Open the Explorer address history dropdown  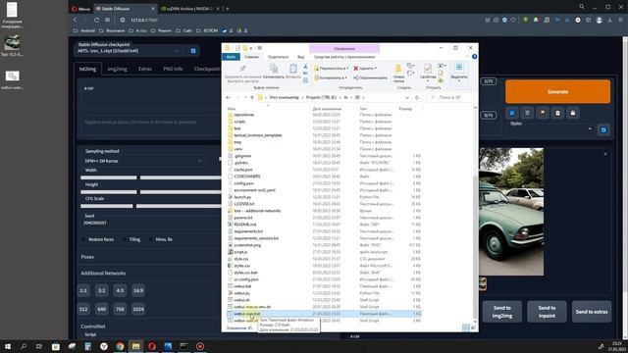point(407,97)
